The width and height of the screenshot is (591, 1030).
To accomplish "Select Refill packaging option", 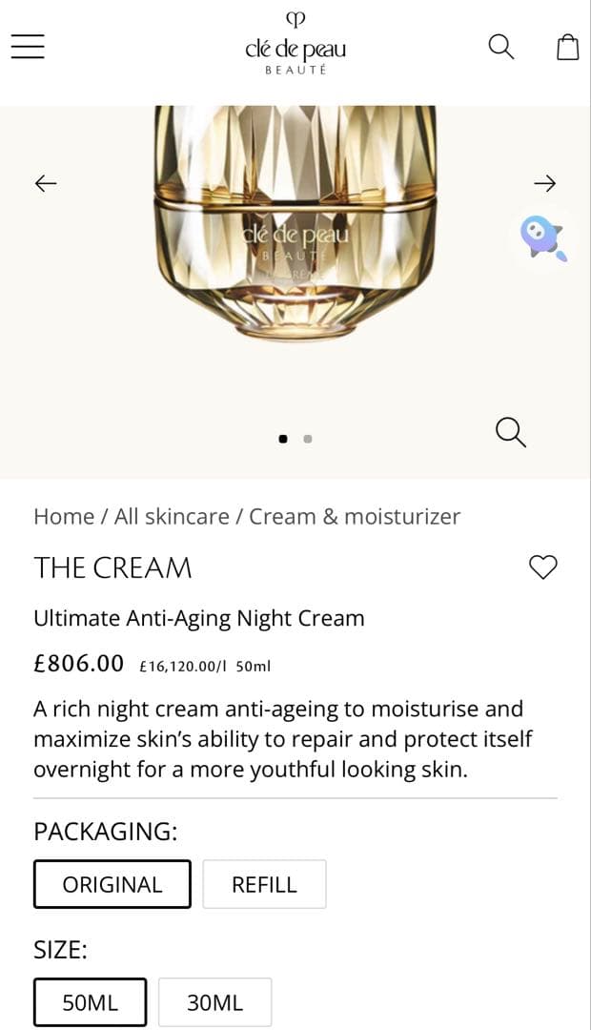I will click(264, 884).
